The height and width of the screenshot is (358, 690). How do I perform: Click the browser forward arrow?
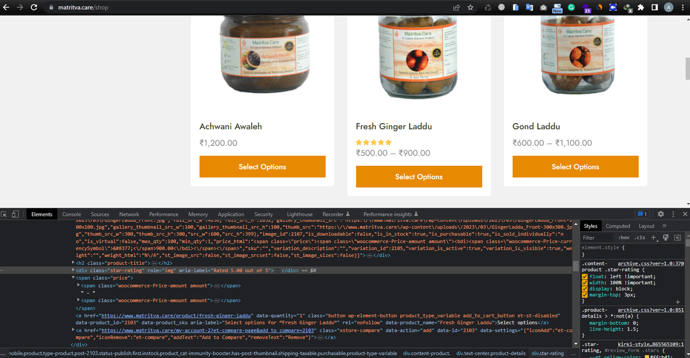point(20,8)
